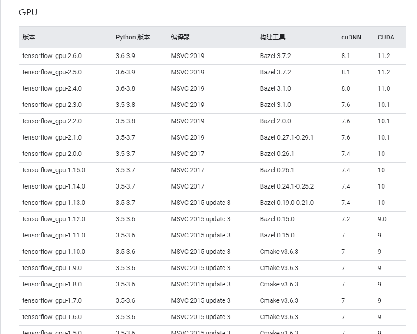This screenshot has height=334, width=417.
Task: Click Cmake v3.6.3 in tensorflow_gpu-1.7.0 row
Action: coord(279,301)
